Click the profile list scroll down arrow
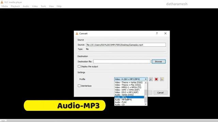The height and width of the screenshot is (122, 218). point(146,104)
